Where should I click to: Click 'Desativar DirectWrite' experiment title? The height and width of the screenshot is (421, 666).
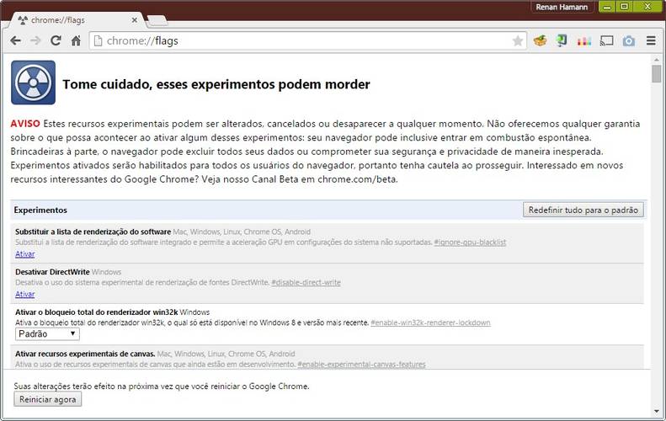click(52, 272)
